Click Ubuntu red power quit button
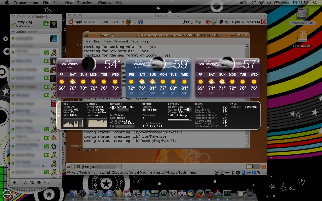The image size is (322, 201). pyautogui.click(x=264, y=22)
